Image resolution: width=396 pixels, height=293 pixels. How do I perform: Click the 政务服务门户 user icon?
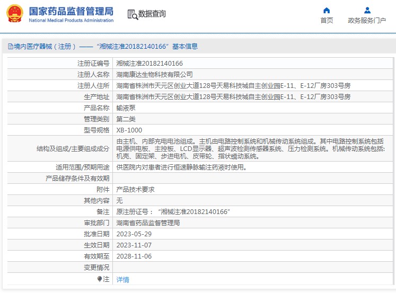367,11
